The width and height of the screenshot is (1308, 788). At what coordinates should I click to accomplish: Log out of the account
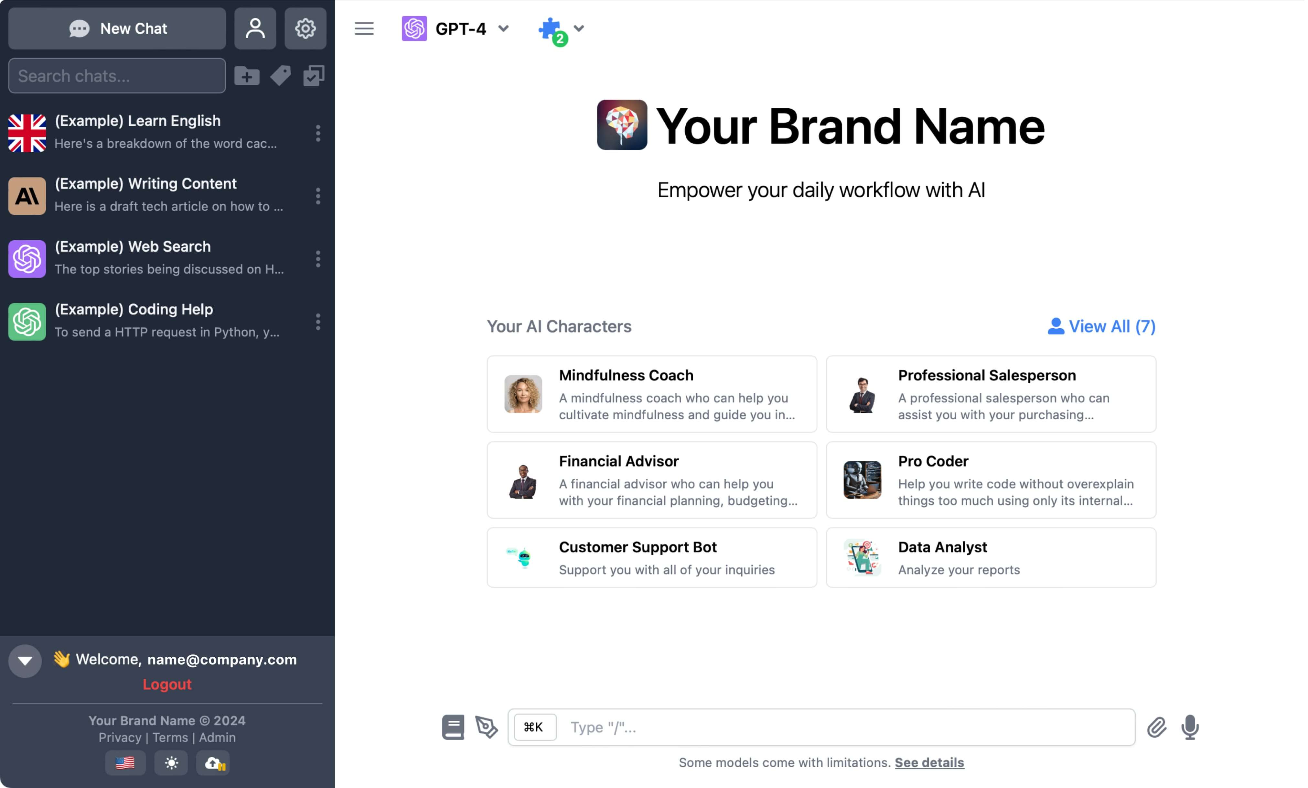coord(167,684)
